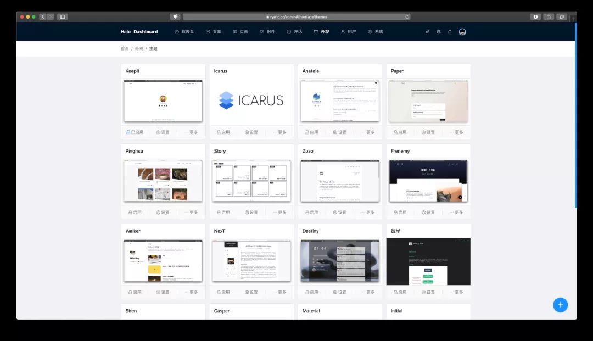Image resolution: width=593 pixels, height=341 pixels.
Task: Open header settings gear icon
Action: tap(439, 32)
